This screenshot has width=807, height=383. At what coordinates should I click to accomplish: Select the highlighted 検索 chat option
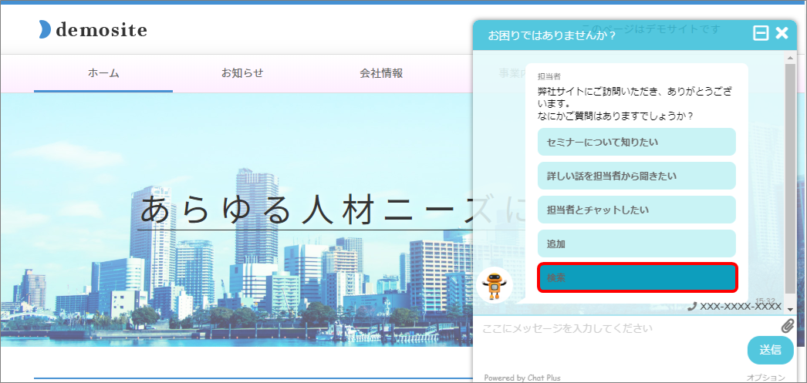point(638,277)
